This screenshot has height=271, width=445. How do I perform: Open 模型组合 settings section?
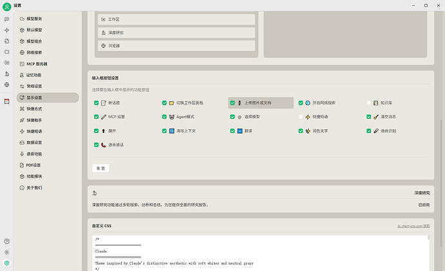pos(47,41)
